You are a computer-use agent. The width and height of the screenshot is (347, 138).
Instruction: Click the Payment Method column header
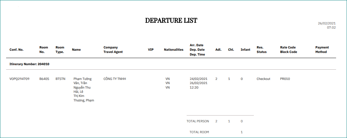click(x=322, y=49)
